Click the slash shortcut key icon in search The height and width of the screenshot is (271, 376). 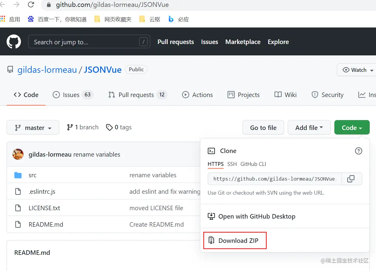[x=144, y=42]
